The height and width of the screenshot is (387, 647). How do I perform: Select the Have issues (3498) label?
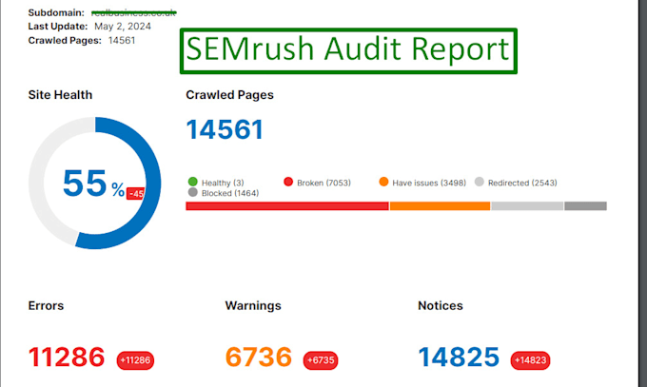coord(429,183)
